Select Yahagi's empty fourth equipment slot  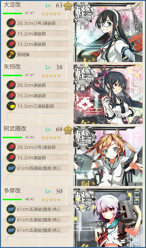(37, 116)
